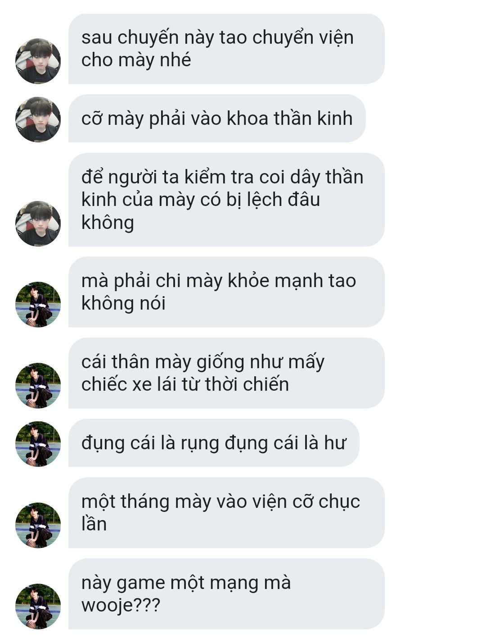This screenshot has height=639, width=486.
Task: Tap avatar next to "này game một mạng mà wooje???"
Action: click(x=38, y=607)
